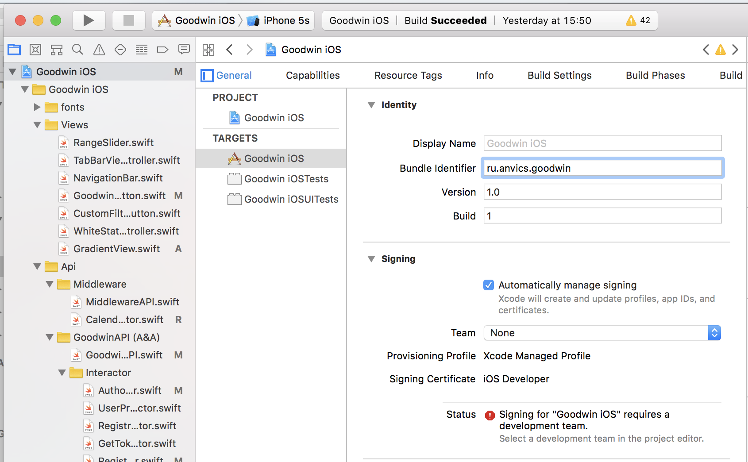Collapse the Goodwin iOS project root
The height and width of the screenshot is (462, 748).
click(x=12, y=72)
